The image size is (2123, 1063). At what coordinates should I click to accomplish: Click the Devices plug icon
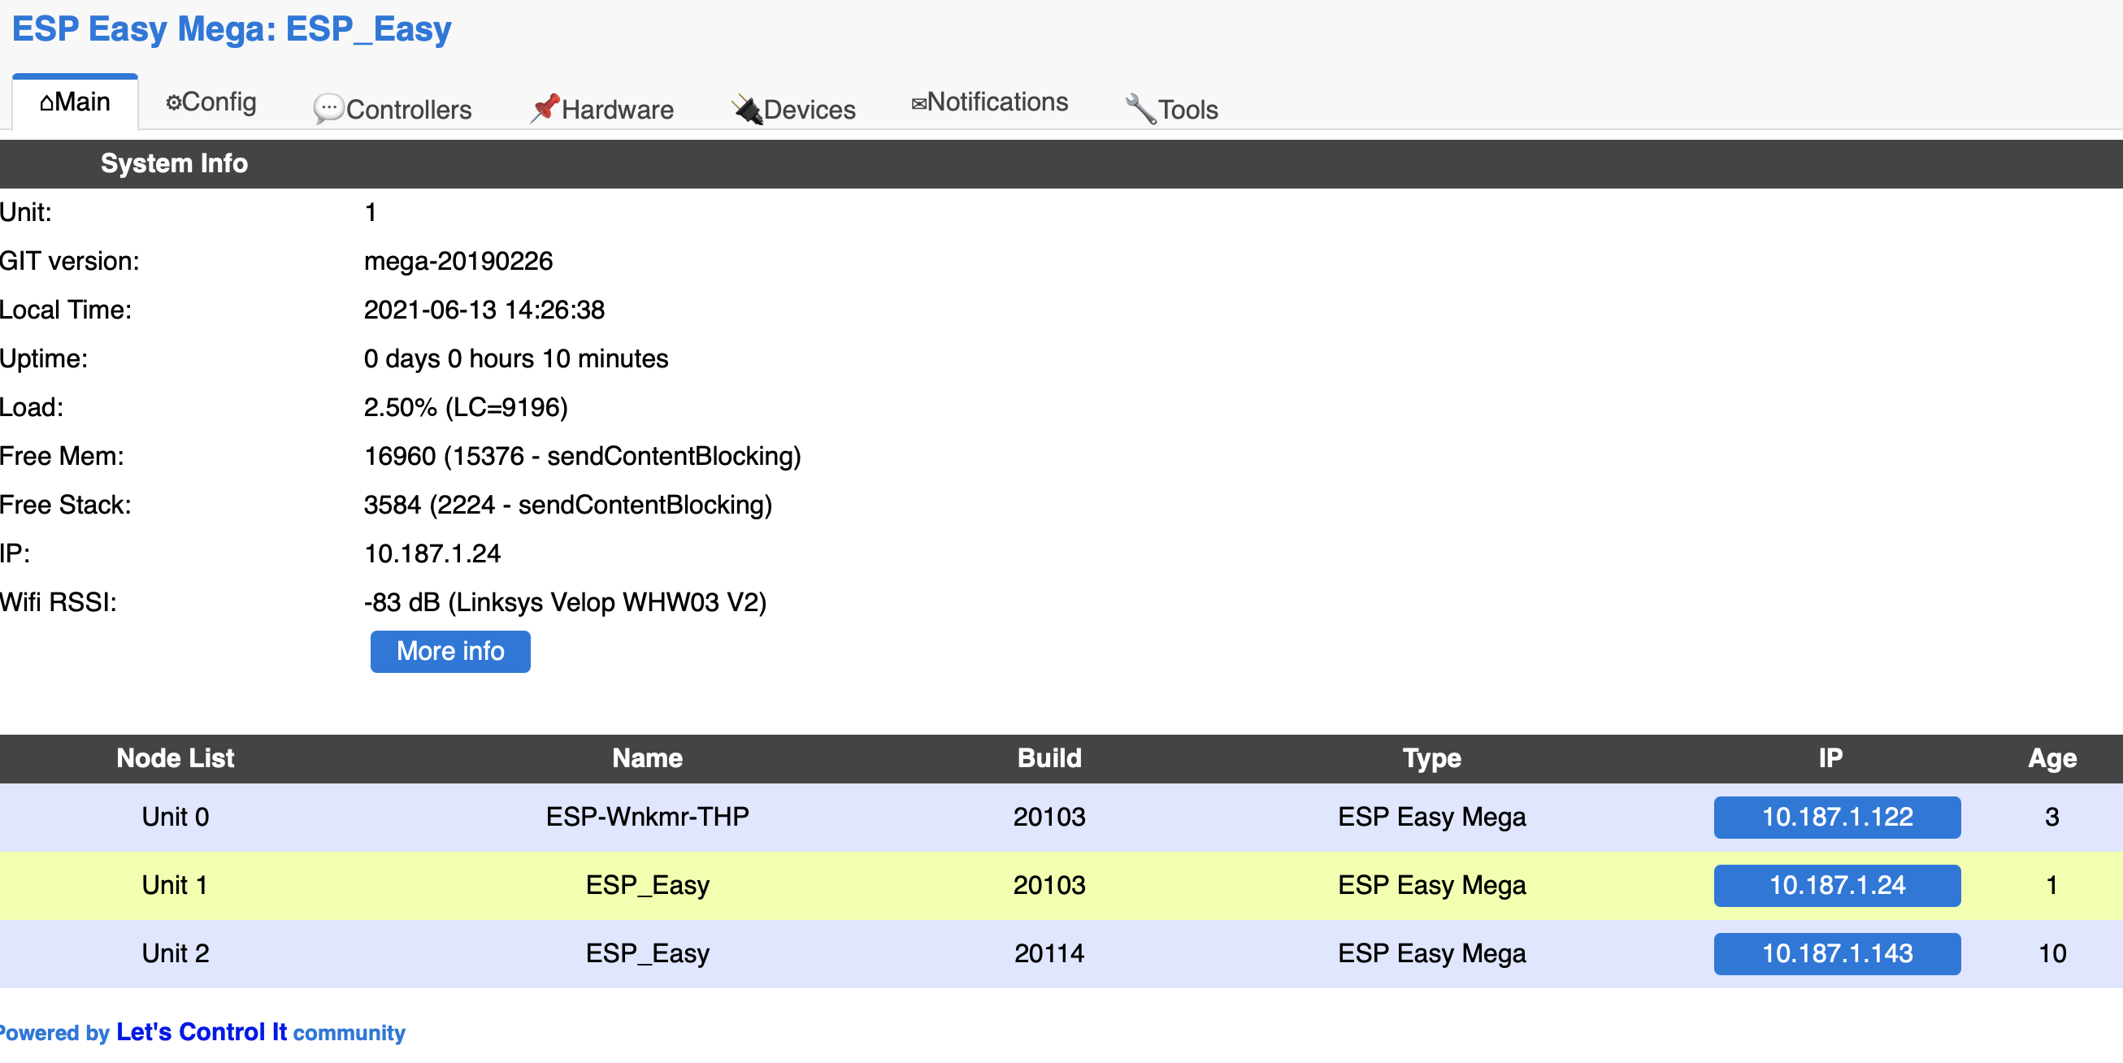click(x=748, y=109)
